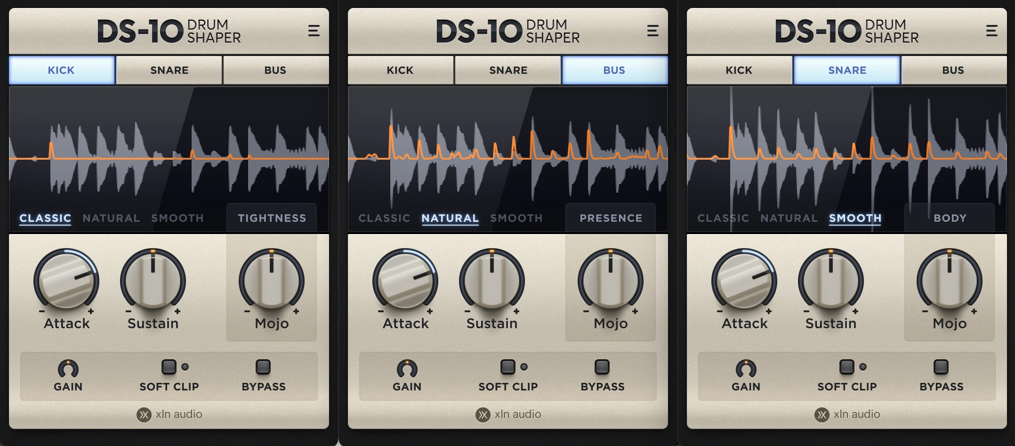
Task: Toggle Soft Clip in the Snare plugin
Action: pyautogui.click(x=847, y=367)
